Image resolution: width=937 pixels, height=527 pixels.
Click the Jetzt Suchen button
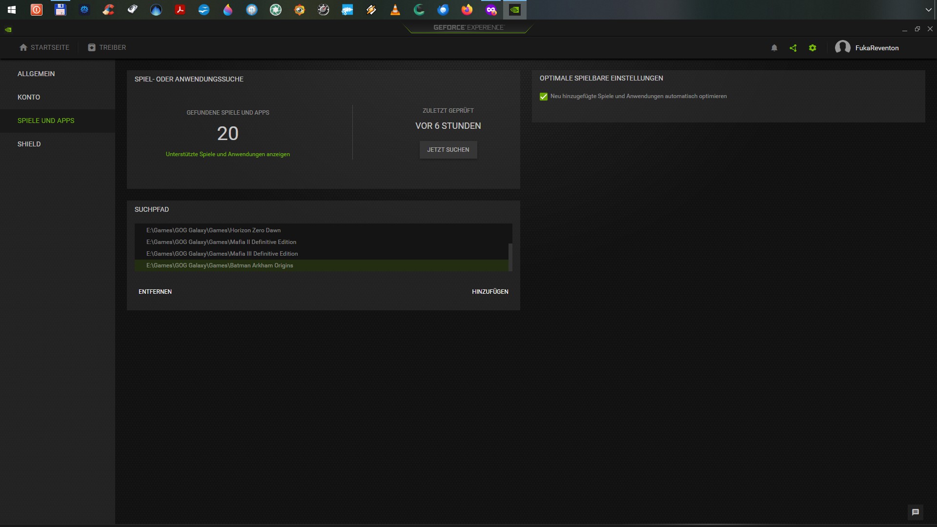(448, 150)
